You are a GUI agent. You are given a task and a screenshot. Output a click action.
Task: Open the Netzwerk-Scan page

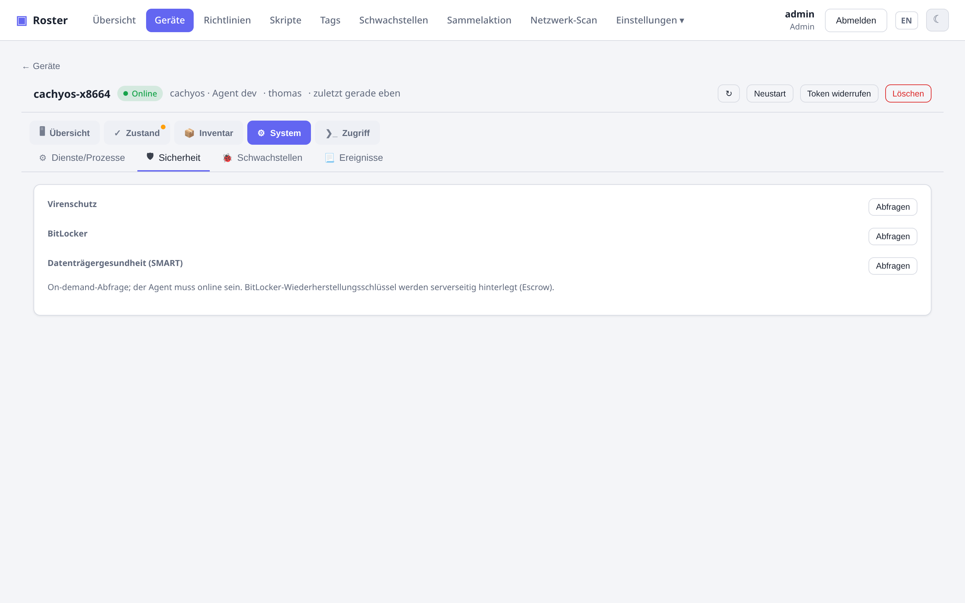(x=564, y=20)
